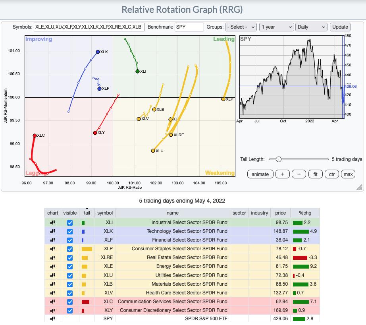Sort table by %chg column
The image size is (366, 325).
(305, 213)
